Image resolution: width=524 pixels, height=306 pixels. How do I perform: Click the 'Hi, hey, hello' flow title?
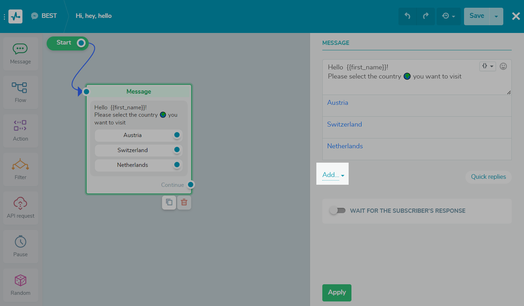tap(94, 16)
